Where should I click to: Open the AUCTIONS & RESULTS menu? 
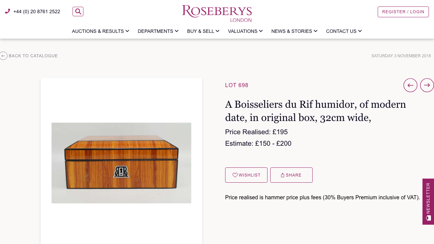(x=100, y=31)
